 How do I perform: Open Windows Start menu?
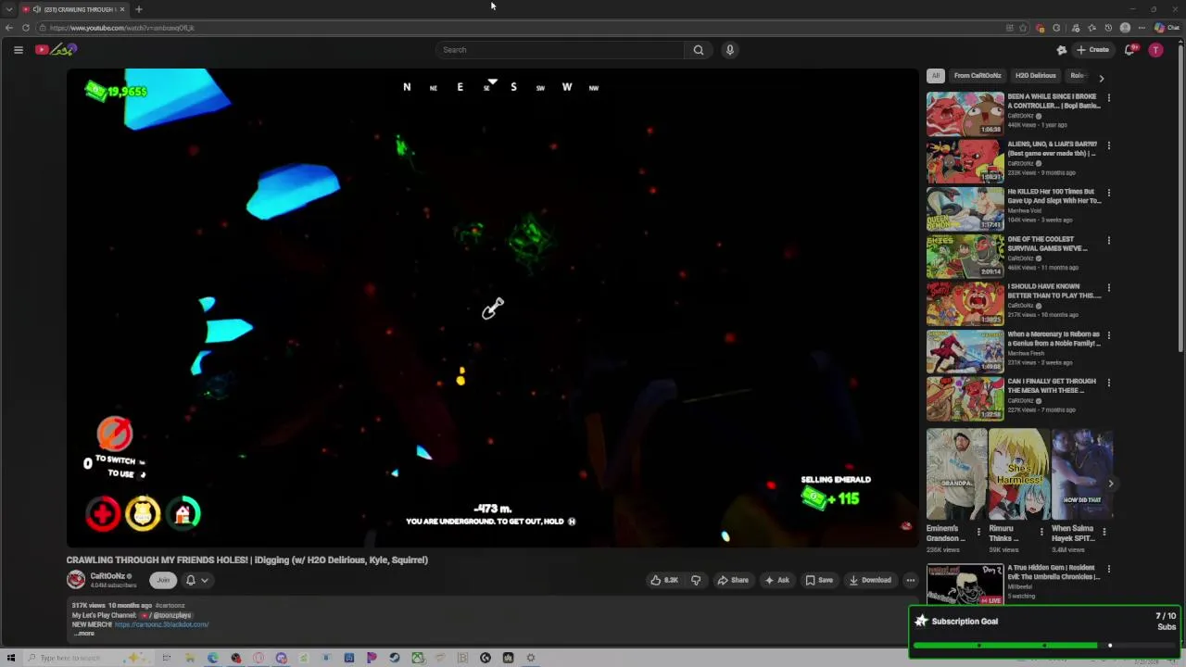point(11,658)
